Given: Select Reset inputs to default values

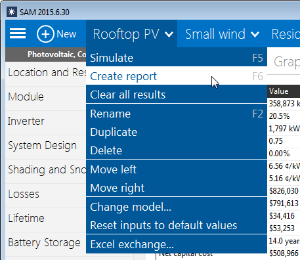Looking at the screenshot, I should [177, 225].
